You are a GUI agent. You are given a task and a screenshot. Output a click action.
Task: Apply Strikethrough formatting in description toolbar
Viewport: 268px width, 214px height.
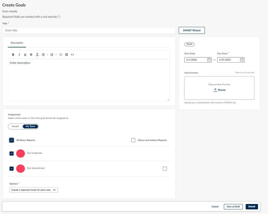pos(31,55)
